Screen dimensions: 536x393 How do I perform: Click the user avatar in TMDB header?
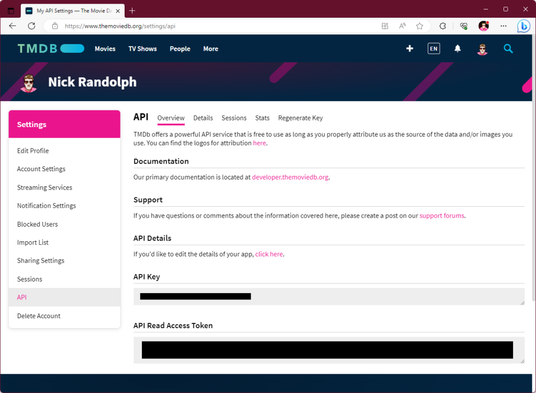pyautogui.click(x=482, y=49)
